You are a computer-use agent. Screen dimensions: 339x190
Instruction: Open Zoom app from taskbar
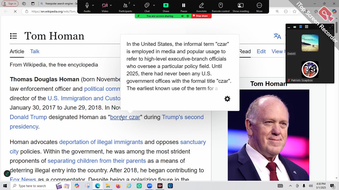click(x=149, y=186)
